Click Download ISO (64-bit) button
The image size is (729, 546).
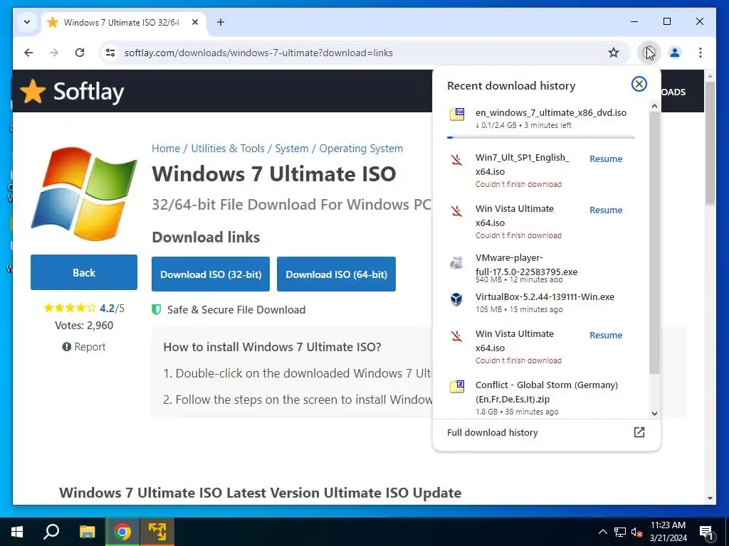click(336, 274)
